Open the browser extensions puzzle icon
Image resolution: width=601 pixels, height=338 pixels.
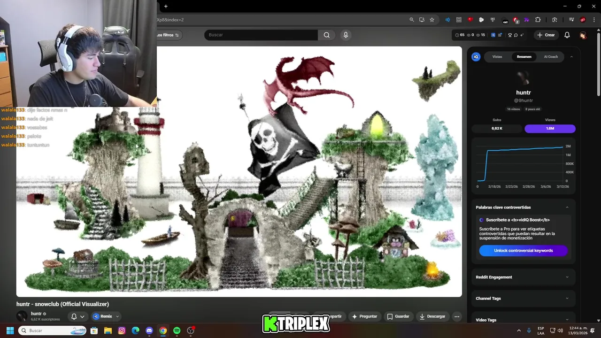538,20
